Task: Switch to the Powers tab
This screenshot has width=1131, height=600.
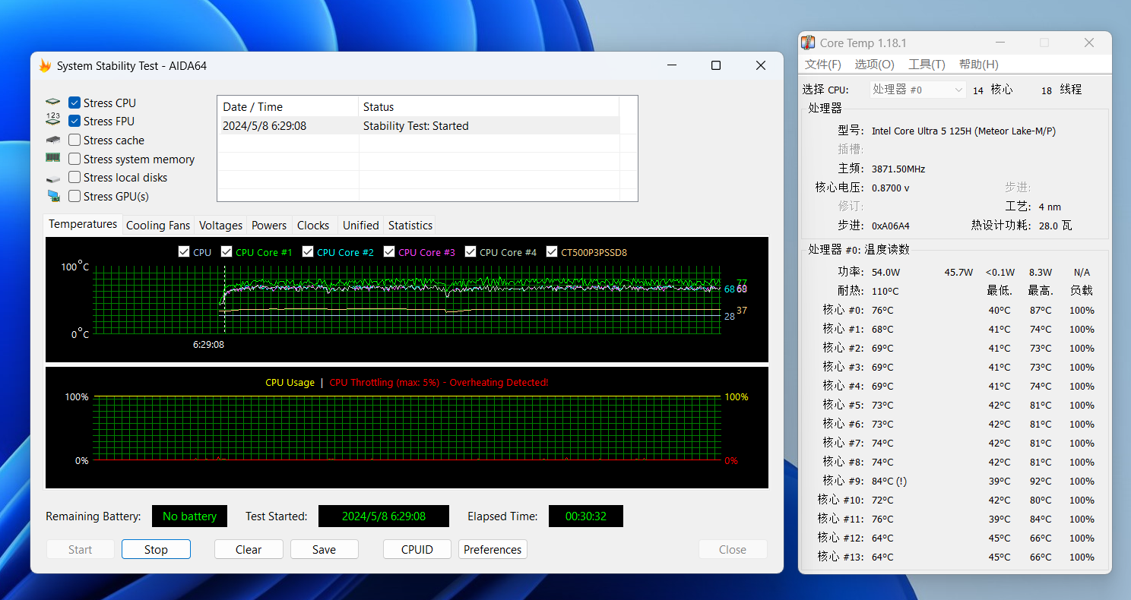Action: [269, 225]
